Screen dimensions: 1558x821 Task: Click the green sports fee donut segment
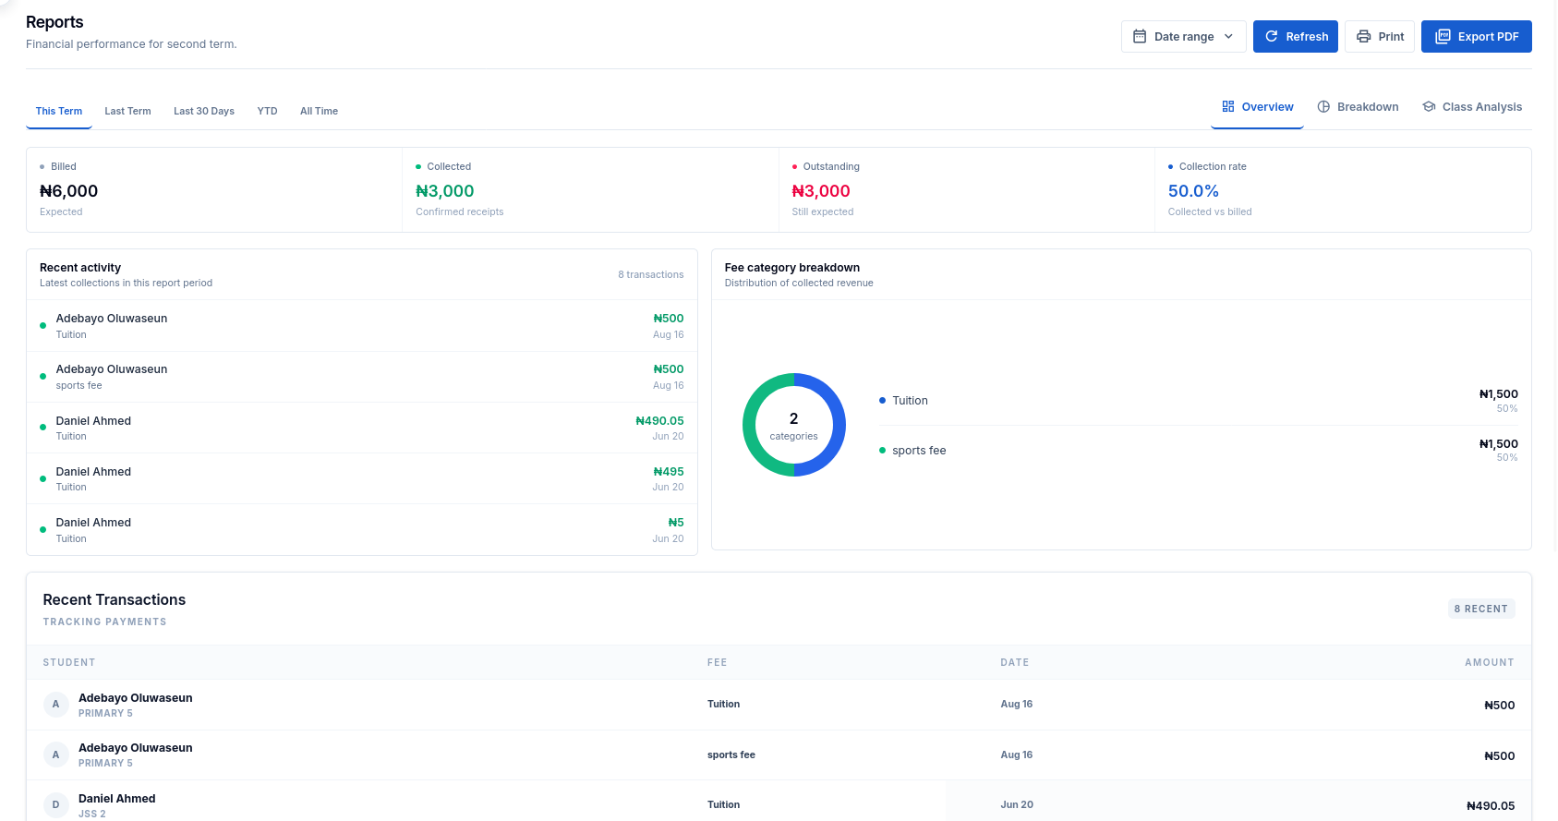pyautogui.click(x=750, y=425)
